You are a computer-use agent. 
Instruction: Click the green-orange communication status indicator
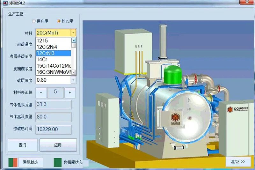point(13,162)
